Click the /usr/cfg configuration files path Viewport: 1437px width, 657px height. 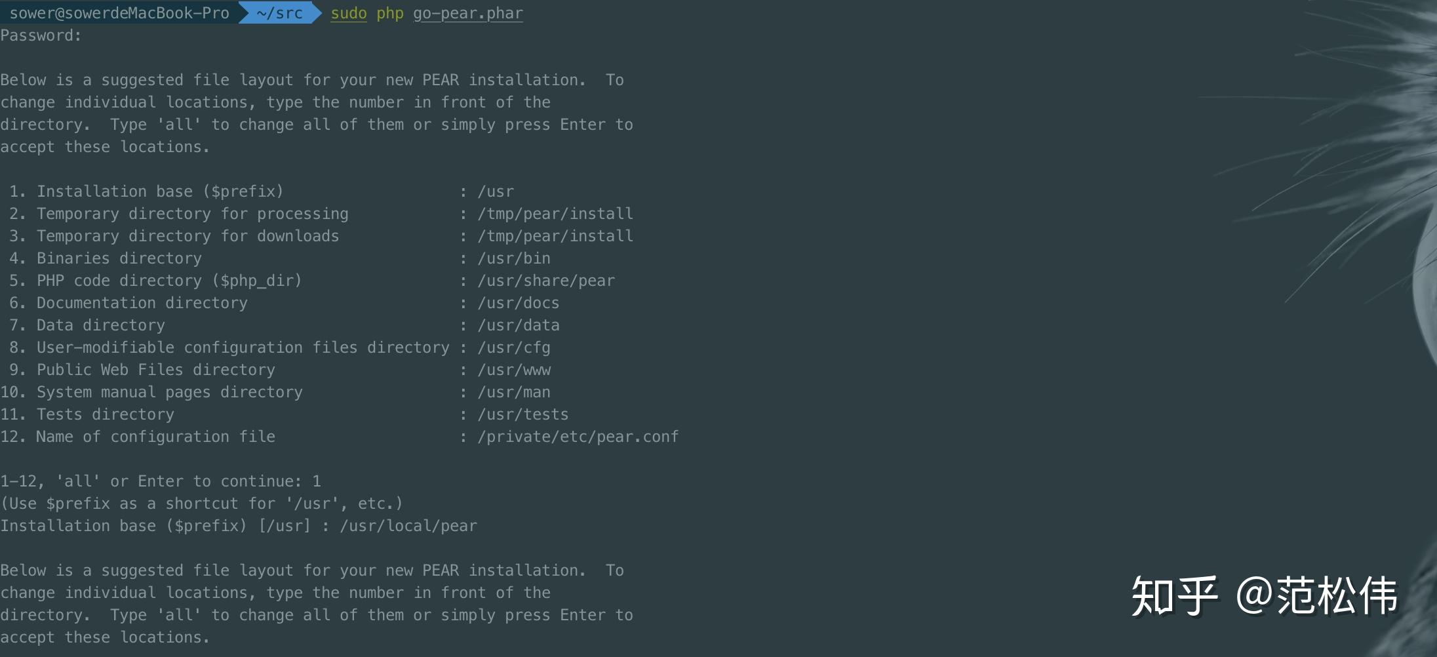tap(514, 348)
